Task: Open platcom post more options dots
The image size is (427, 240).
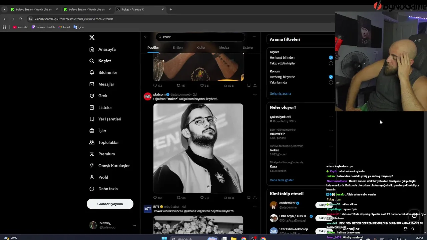Action: tap(255, 95)
